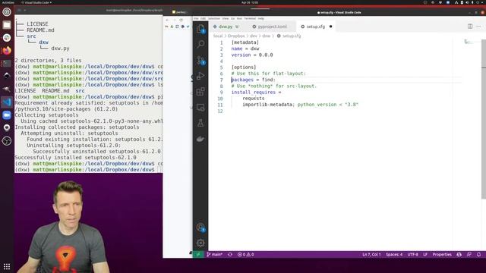Open the Extensions view
Viewport: 486px width, 273px height.
click(200, 92)
